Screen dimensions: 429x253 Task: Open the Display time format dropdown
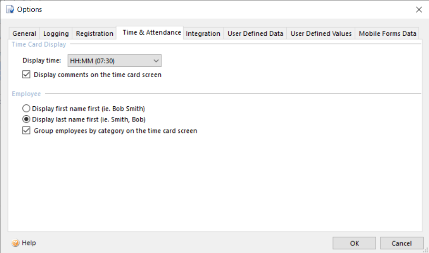click(114, 61)
